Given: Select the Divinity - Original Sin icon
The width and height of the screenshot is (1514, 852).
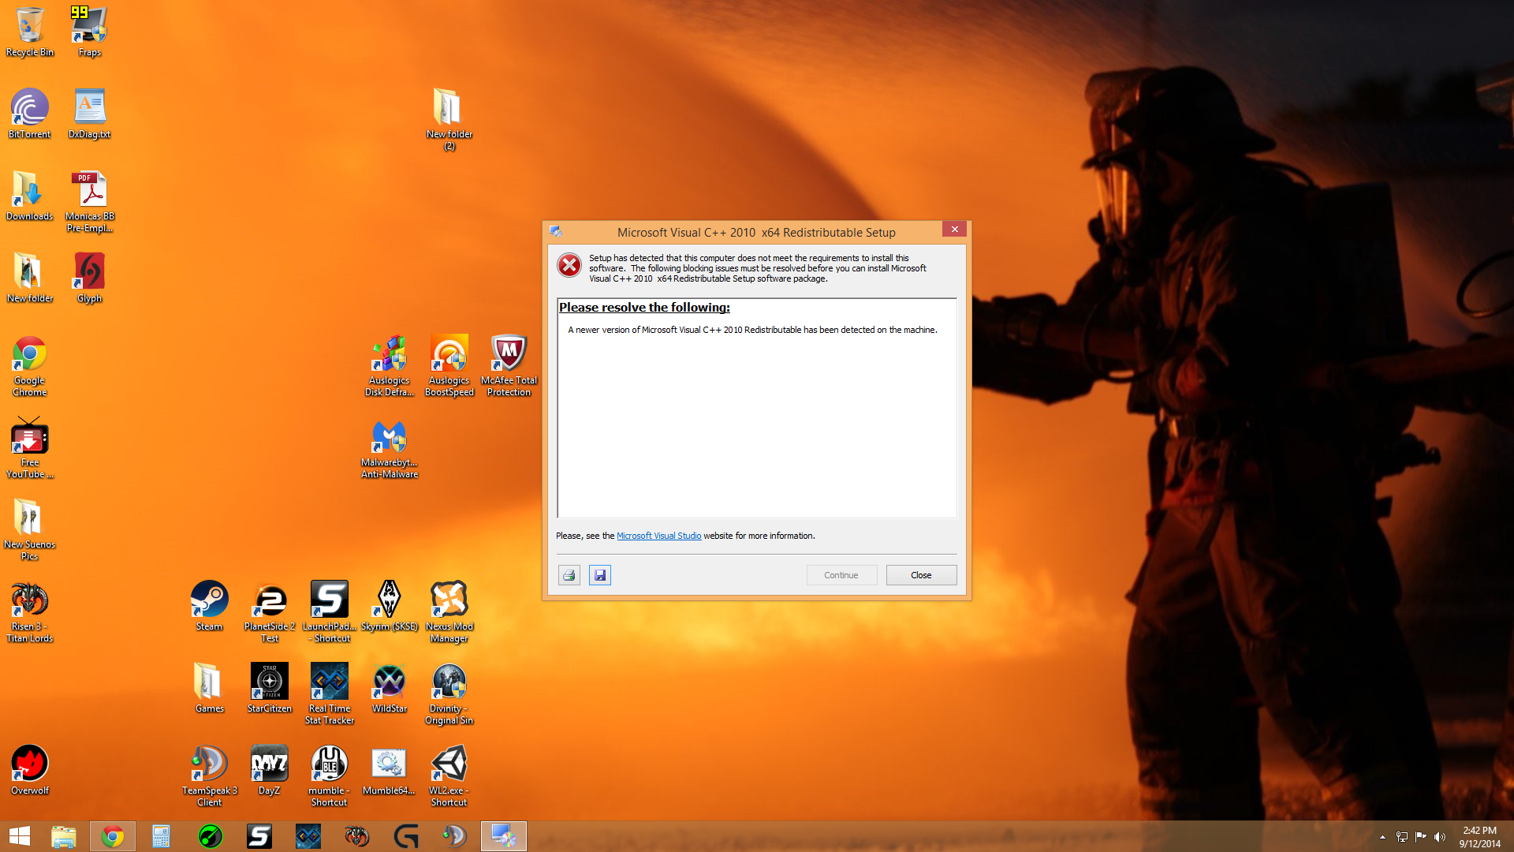Looking at the screenshot, I should tap(449, 693).
